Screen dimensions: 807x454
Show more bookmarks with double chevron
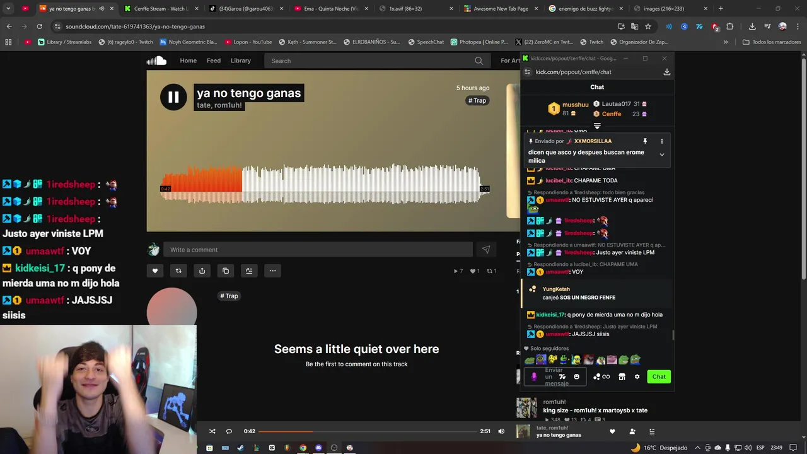pyautogui.click(x=726, y=42)
